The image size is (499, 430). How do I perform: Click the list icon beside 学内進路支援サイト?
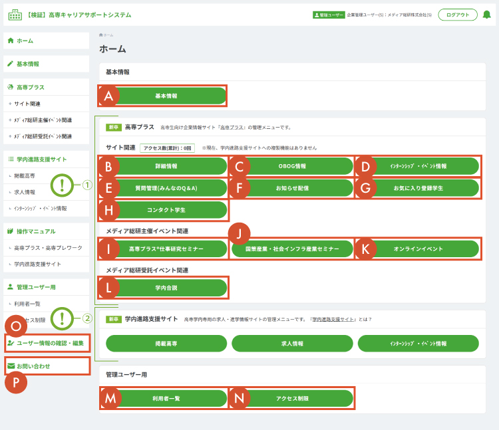point(10,160)
